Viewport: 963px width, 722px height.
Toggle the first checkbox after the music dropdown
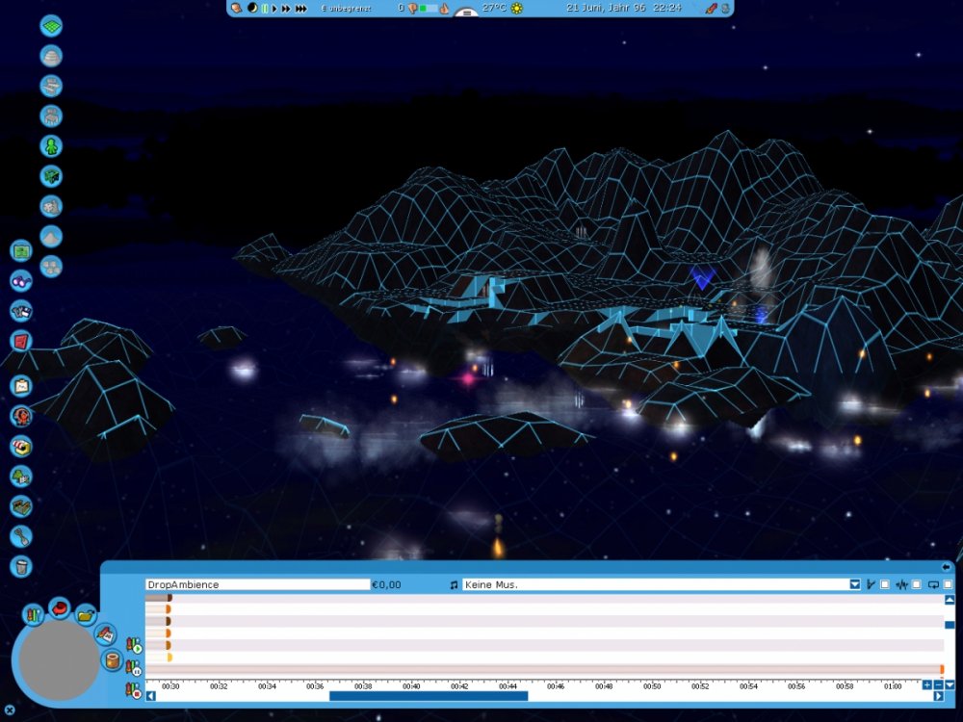pyautogui.click(x=885, y=584)
